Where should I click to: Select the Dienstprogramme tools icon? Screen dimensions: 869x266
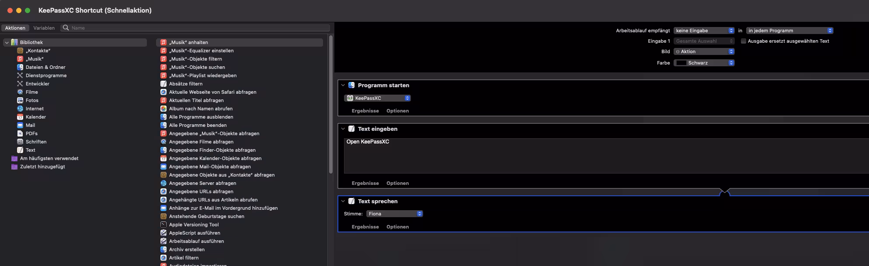(x=20, y=75)
